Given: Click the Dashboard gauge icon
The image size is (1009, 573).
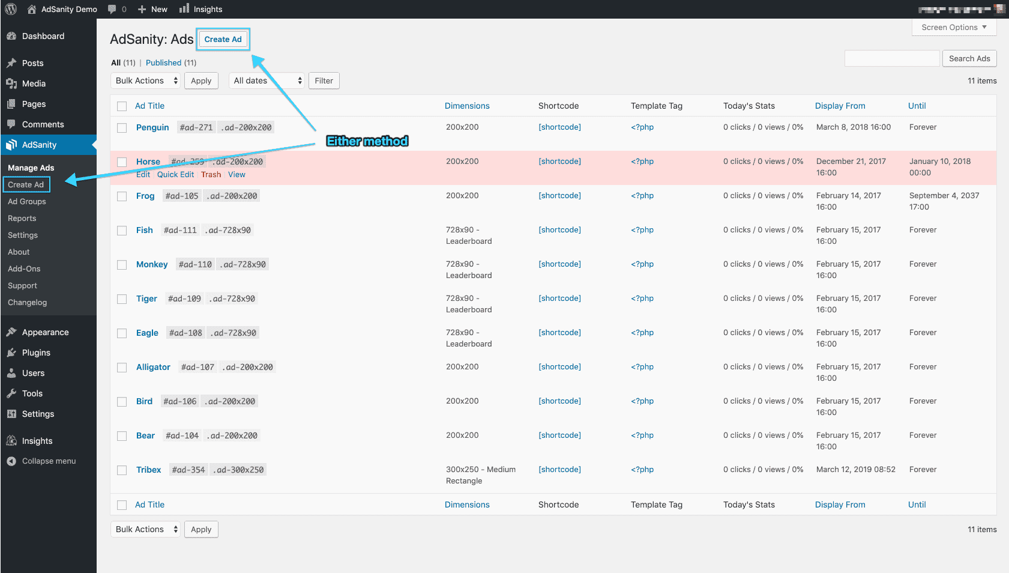Looking at the screenshot, I should 11,36.
